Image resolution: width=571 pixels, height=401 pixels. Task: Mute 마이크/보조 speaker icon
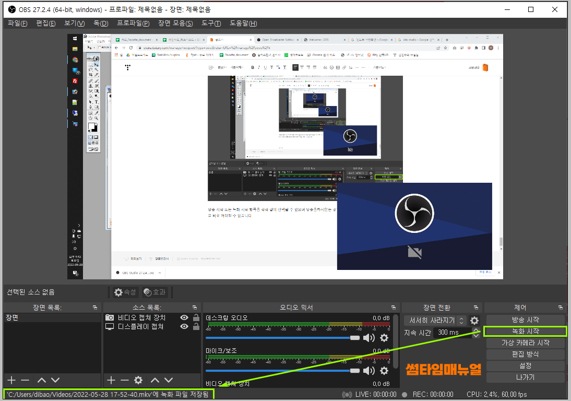point(369,371)
